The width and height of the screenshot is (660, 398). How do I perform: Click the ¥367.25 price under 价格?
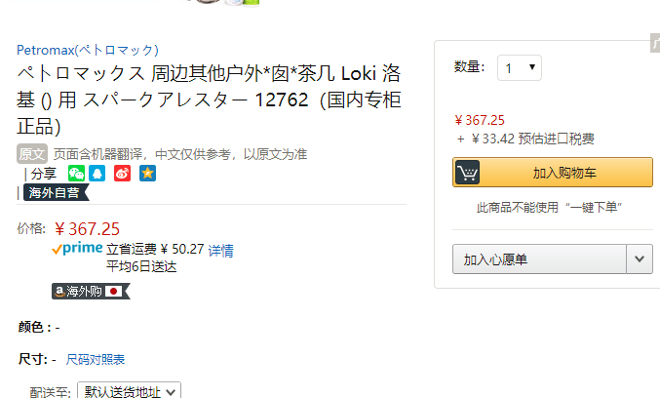pos(87,229)
